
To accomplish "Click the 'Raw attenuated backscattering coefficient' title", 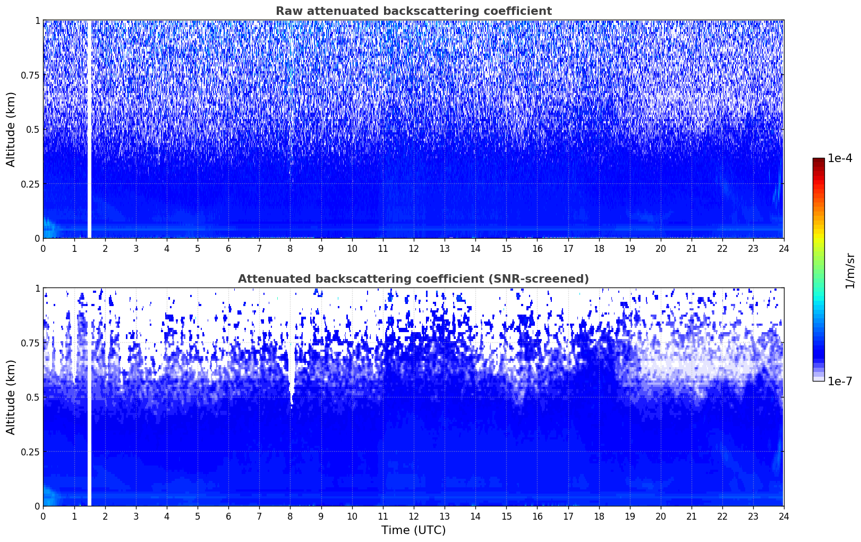I will point(413,11).
